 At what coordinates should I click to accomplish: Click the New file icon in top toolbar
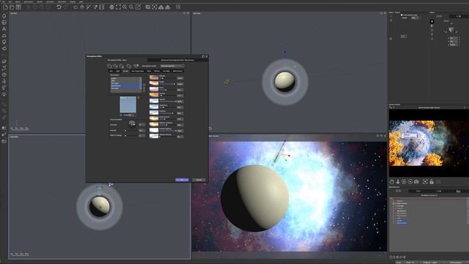click(5, 7)
